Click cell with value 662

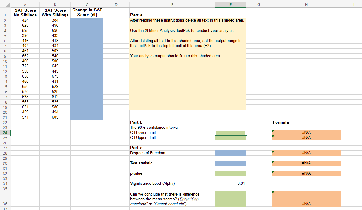pos(25,56)
